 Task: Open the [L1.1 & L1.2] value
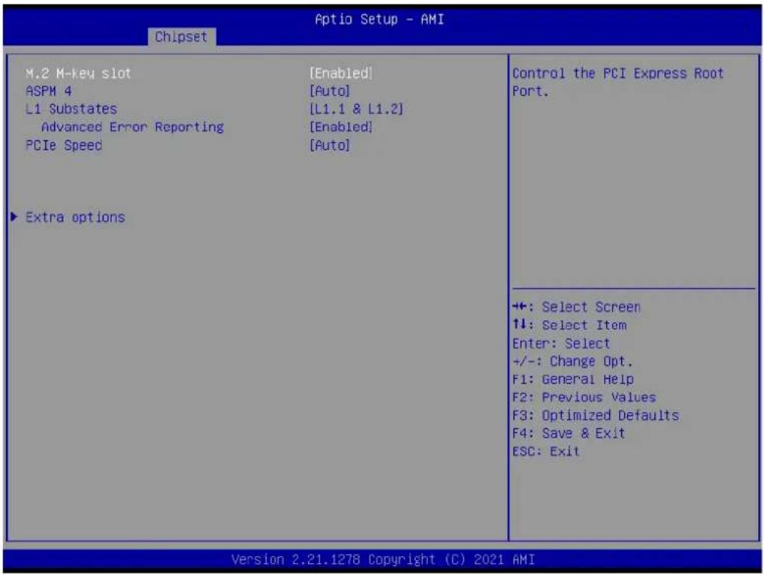pos(356,109)
